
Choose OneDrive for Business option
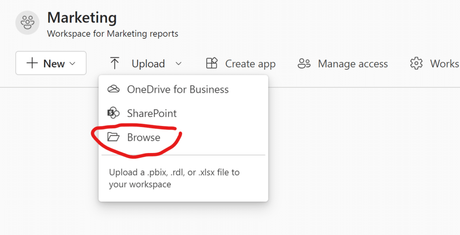coord(177,89)
